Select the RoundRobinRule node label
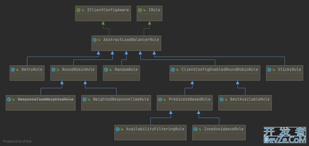Viewport: 309px width, 146px height. click(78, 69)
